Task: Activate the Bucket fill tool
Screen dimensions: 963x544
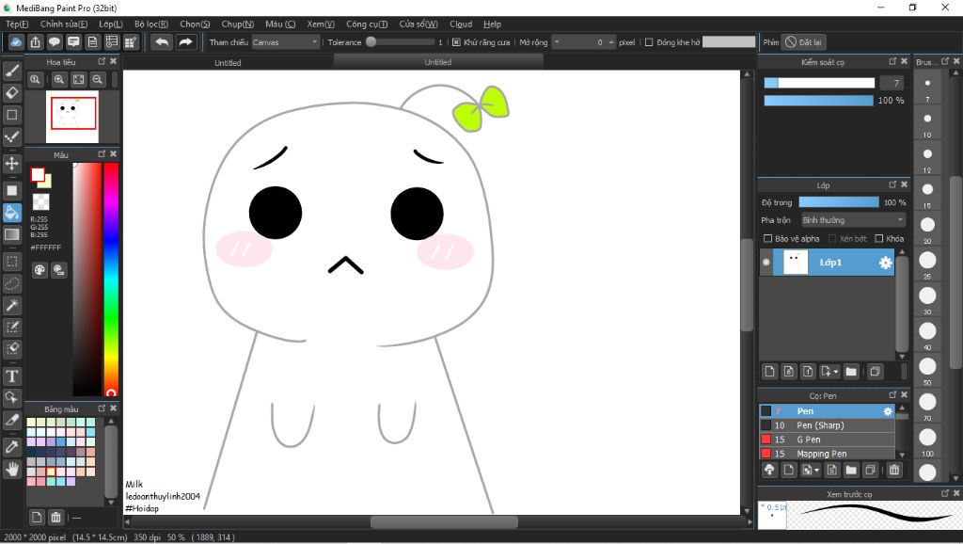Action: coord(11,212)
